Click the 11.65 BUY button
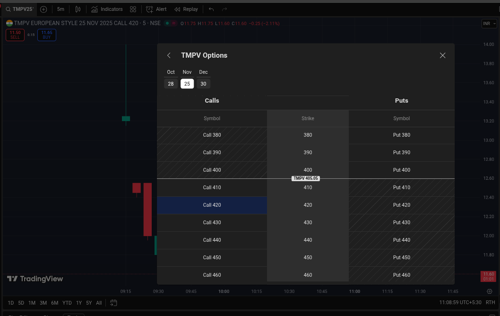This screenshot has width=500, height=316. [47, 35]
